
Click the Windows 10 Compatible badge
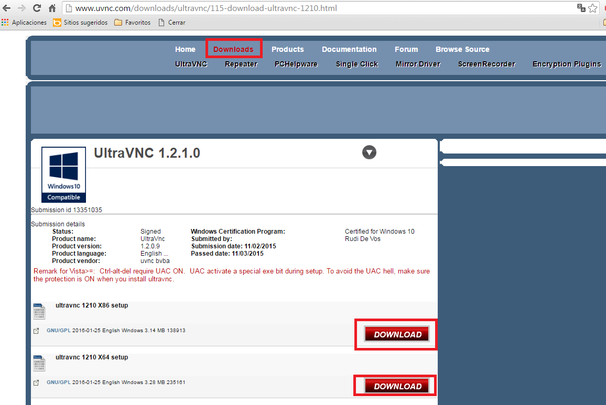63,174
